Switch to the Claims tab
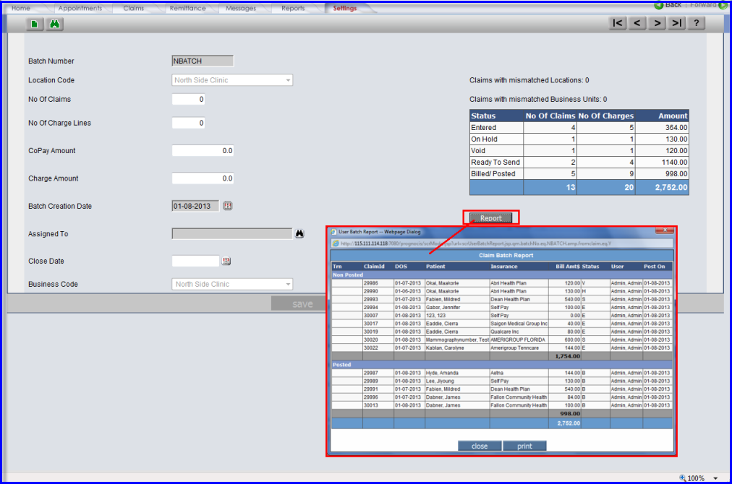732x484 pixels. [134, 8]
